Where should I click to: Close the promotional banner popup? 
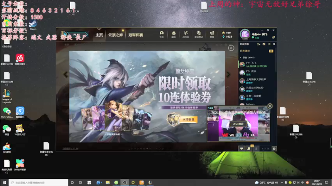(231, 48)
